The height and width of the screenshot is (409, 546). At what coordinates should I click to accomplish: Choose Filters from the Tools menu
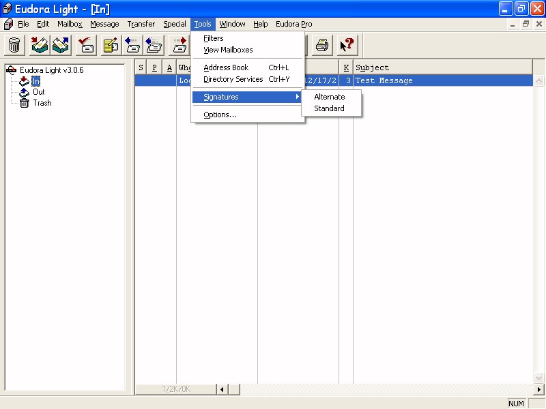click(x=248, y=38)
